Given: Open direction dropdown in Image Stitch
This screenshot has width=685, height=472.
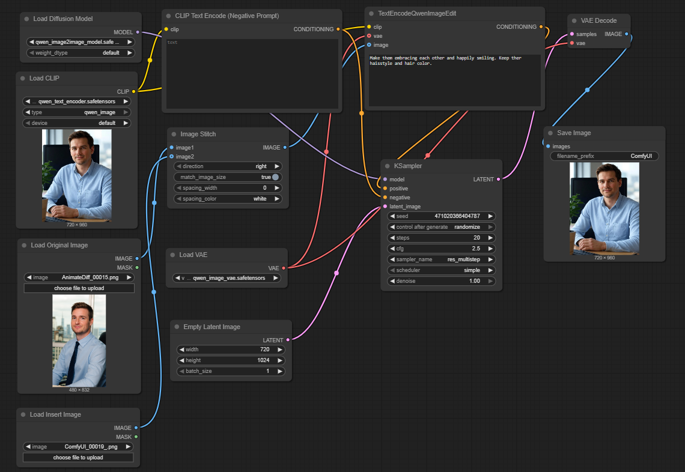Looking at the screenshot, I should pyautogui.click(x=227, y=166).
